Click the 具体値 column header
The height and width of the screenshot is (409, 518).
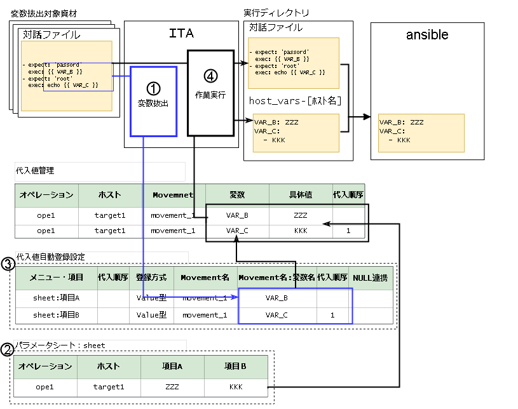[301, 195]
